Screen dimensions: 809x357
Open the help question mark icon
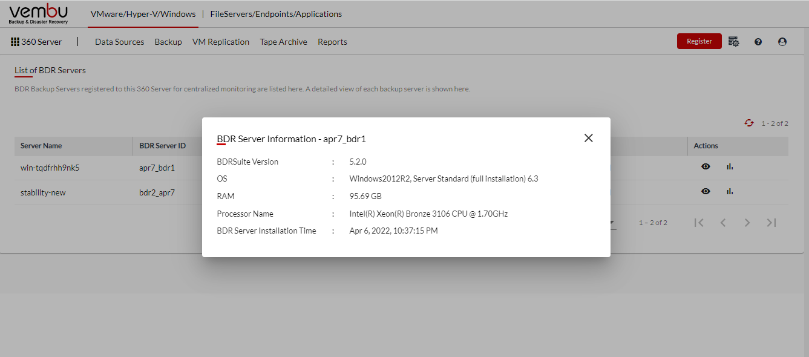coord(758,42)
